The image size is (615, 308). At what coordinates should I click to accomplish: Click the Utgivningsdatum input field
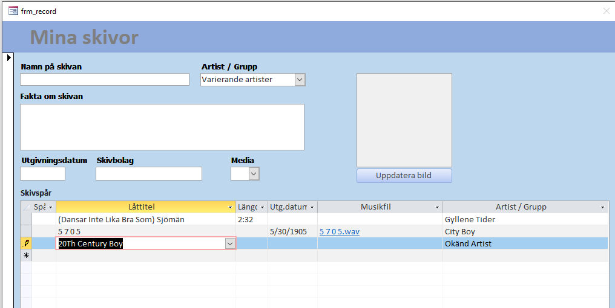coord(43,174)
